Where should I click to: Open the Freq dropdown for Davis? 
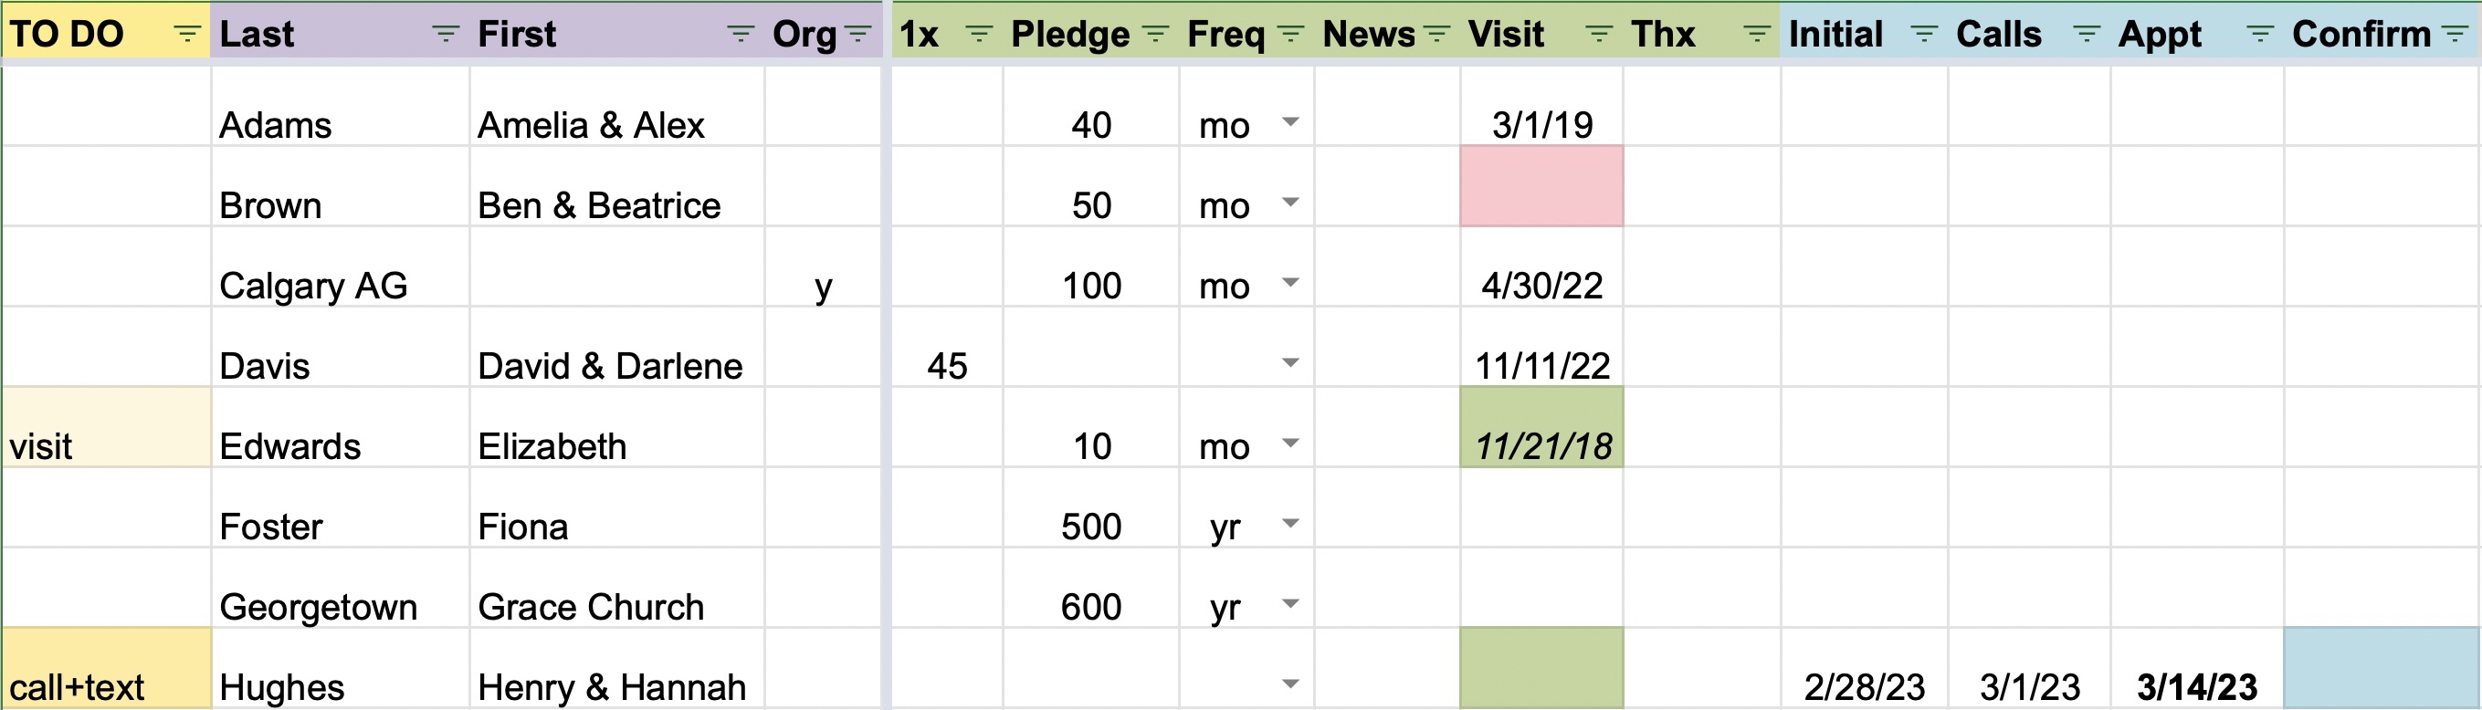click(x=1290, y=363)
